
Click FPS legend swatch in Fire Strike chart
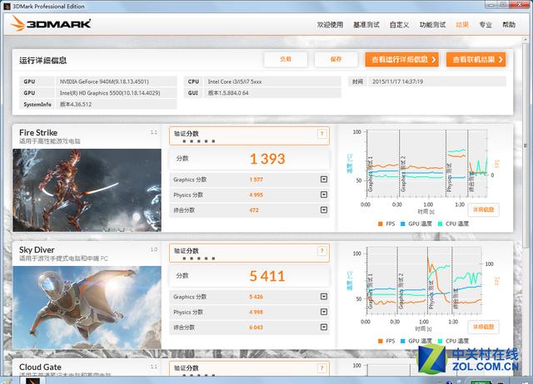[x=381, y=224]
